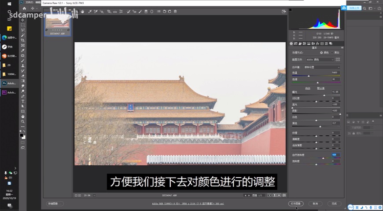Click 打开图像 open image button
Screen dimensions: 383x211
pos(296,204)
